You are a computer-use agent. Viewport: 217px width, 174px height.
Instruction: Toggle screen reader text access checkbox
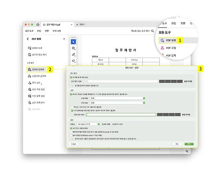click(72, 111)
